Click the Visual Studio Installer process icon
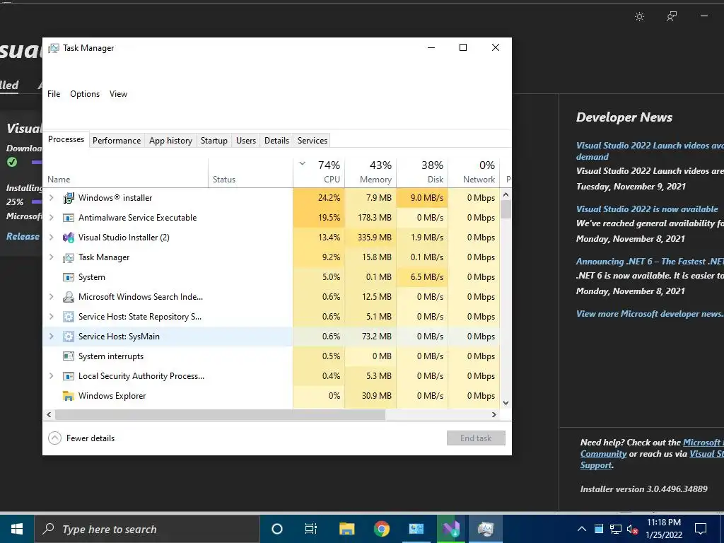 (69, 238)
